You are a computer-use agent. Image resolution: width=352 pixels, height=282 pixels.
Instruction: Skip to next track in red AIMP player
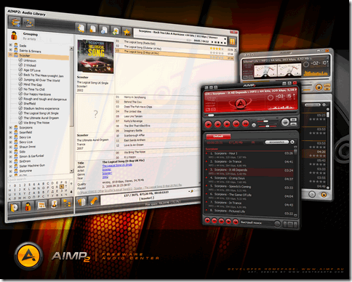coord(245,124)
